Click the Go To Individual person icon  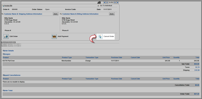(x=98, y=6)
